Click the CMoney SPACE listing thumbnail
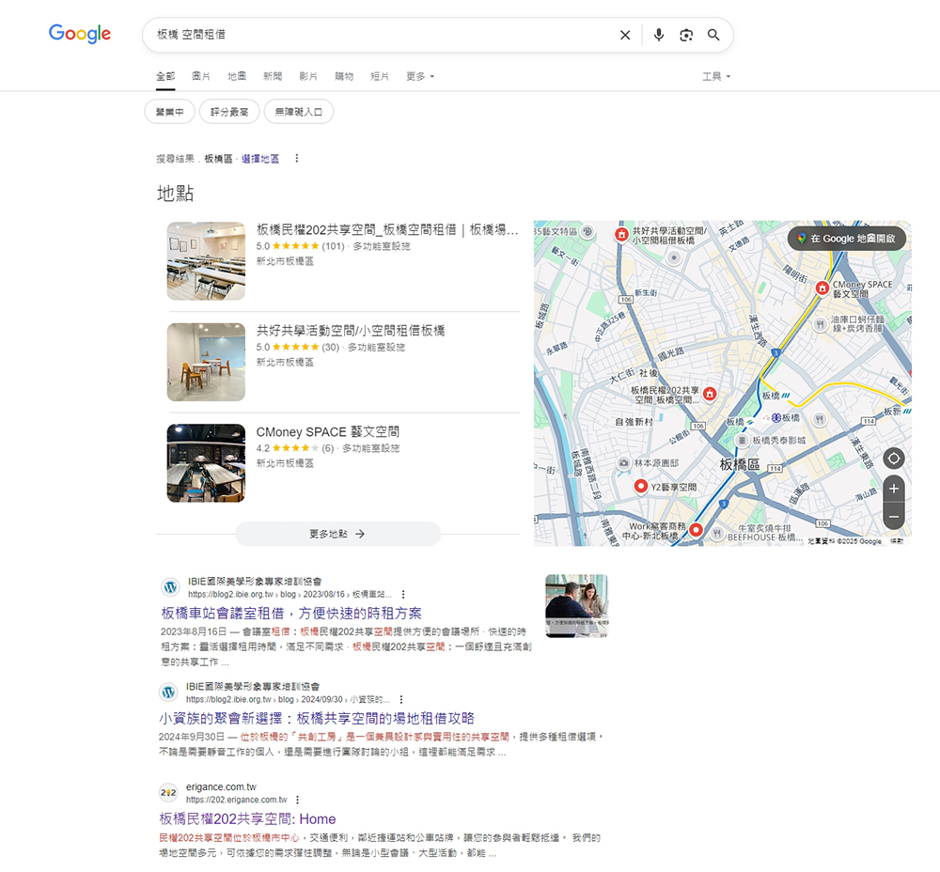Image resolution: width=940 pixels, height=872 pixels. 206,462
